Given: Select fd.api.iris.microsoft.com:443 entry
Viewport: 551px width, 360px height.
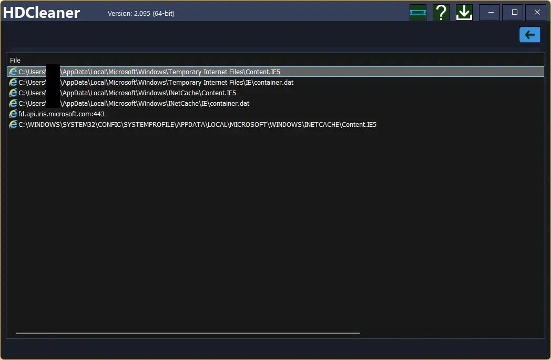Looking at the screenshot, I should click(x=275, y=114).
